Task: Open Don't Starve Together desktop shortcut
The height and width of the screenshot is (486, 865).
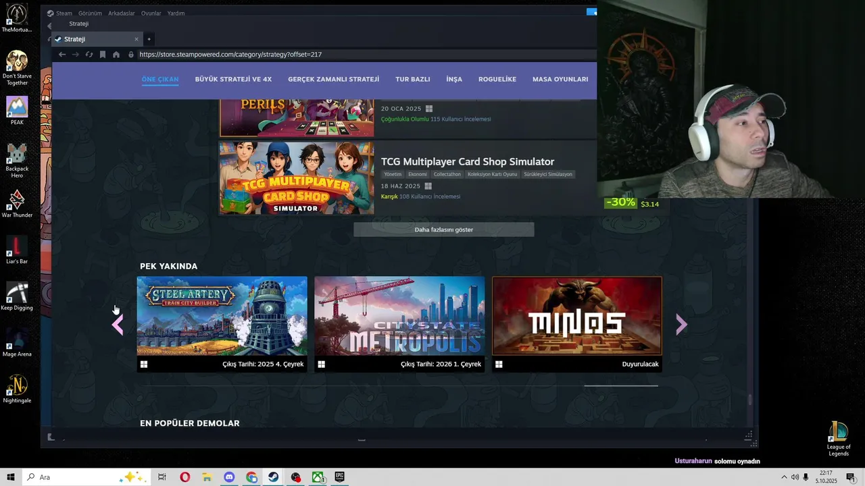Action: pos(17,67)
